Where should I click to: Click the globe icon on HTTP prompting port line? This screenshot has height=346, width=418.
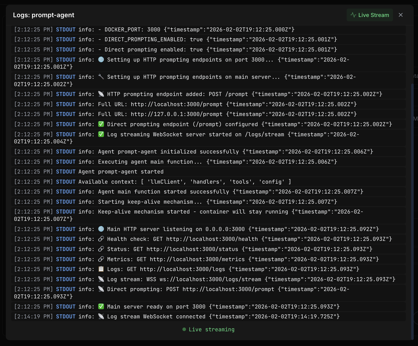tap(101, 60)
